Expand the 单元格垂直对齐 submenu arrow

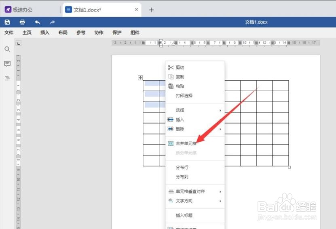tap(220, 191)
